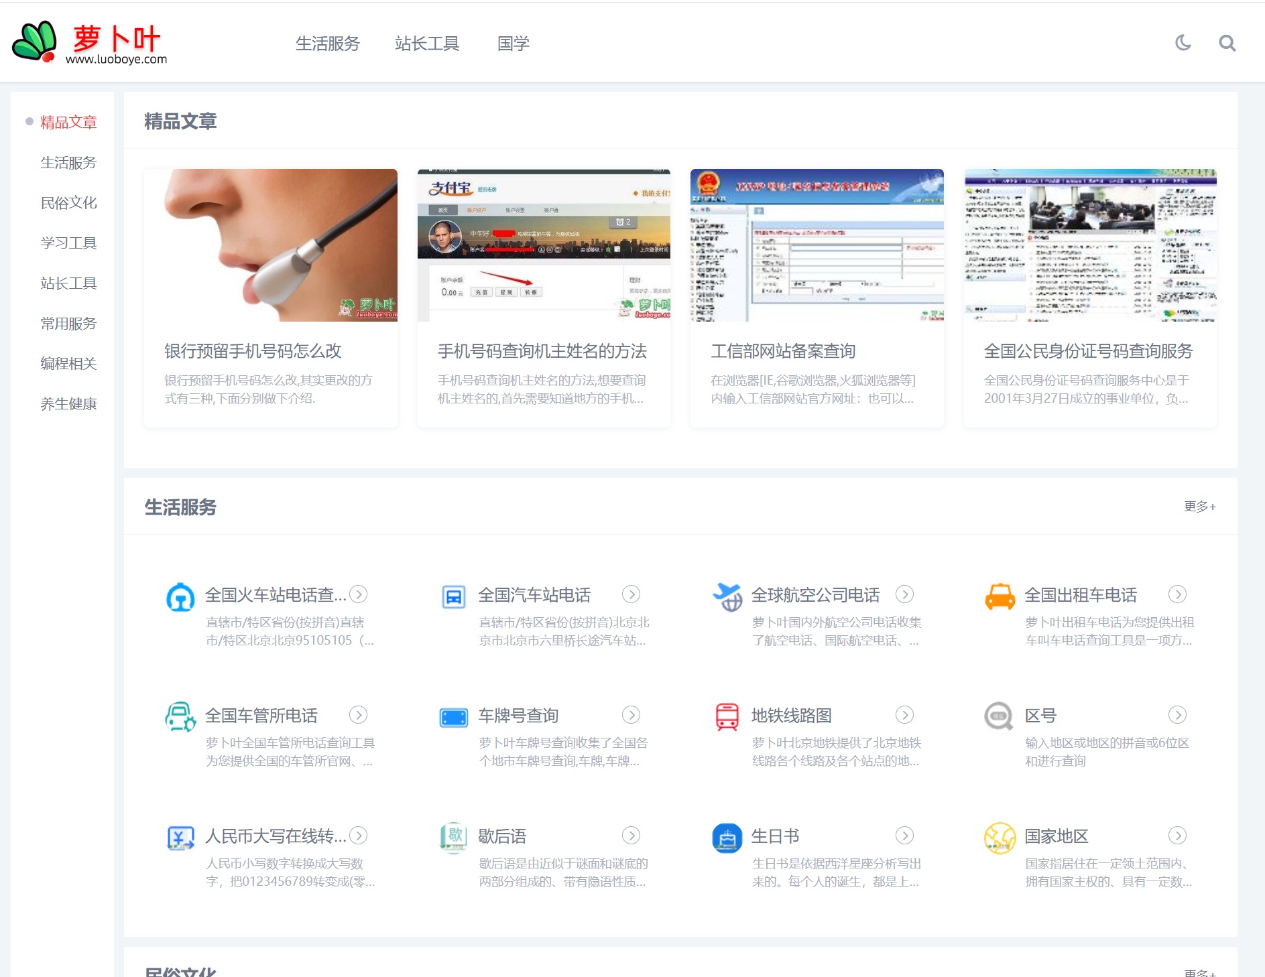Viewport: 1265px width, 977px height.
Task: Open the Alipay screenshot article thumbnail
Action: (544, 245)
